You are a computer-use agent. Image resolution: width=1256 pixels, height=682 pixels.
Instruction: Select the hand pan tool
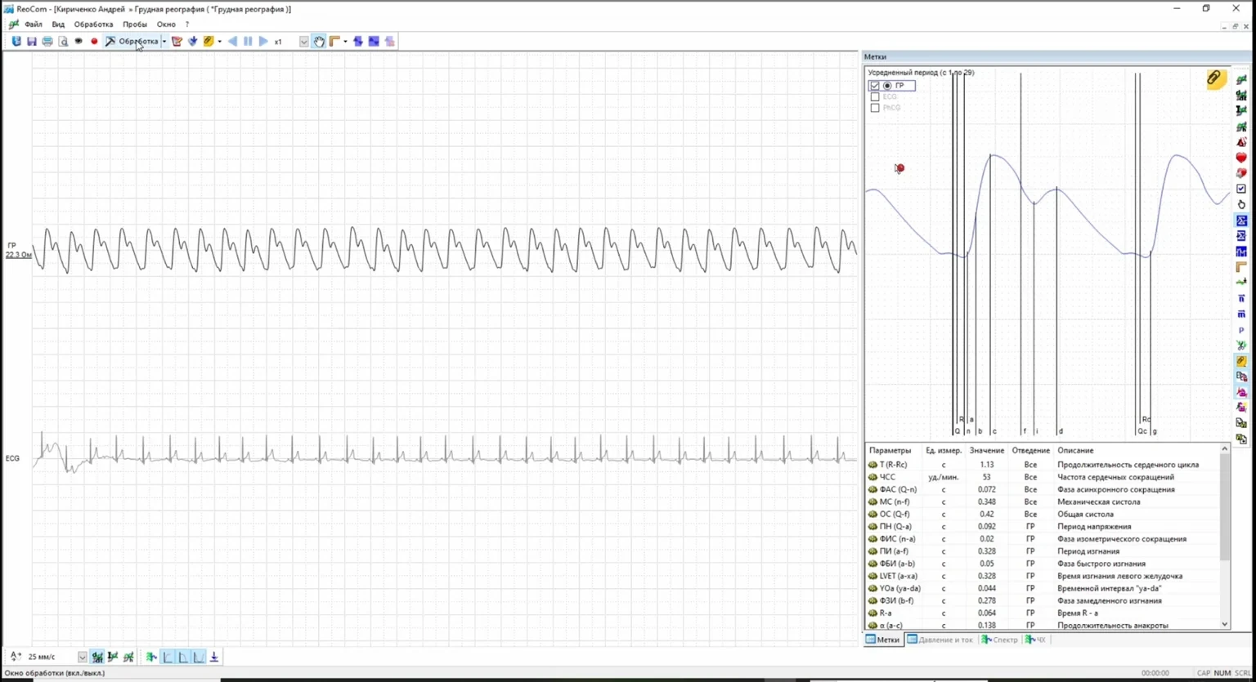point(319,41)
